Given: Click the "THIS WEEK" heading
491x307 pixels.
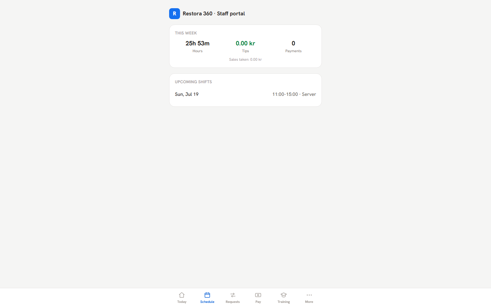Looking at the screenshot, I should (186, 33).
